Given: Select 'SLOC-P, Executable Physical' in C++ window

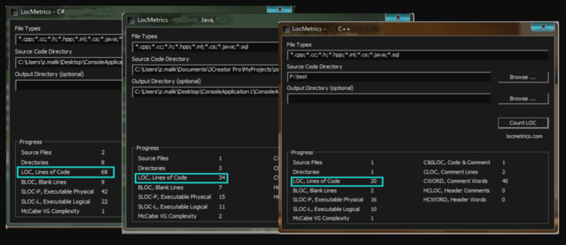Looking at the screenshot, I should point(328,199).
